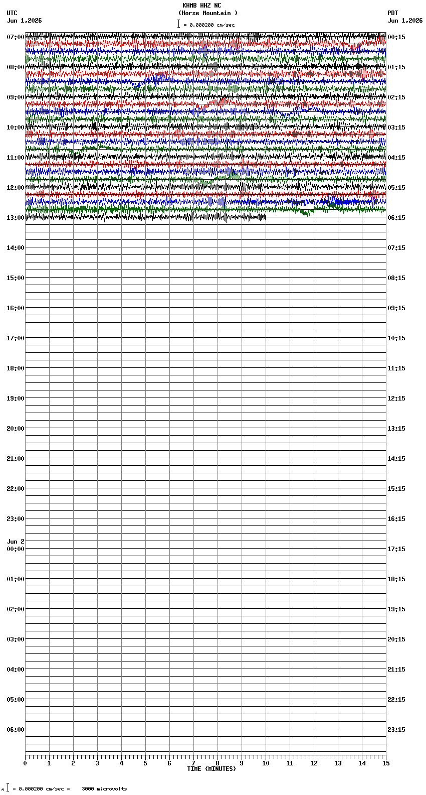
Task: Click the Jun 2 date marker
Action: [x=16, y=542]
